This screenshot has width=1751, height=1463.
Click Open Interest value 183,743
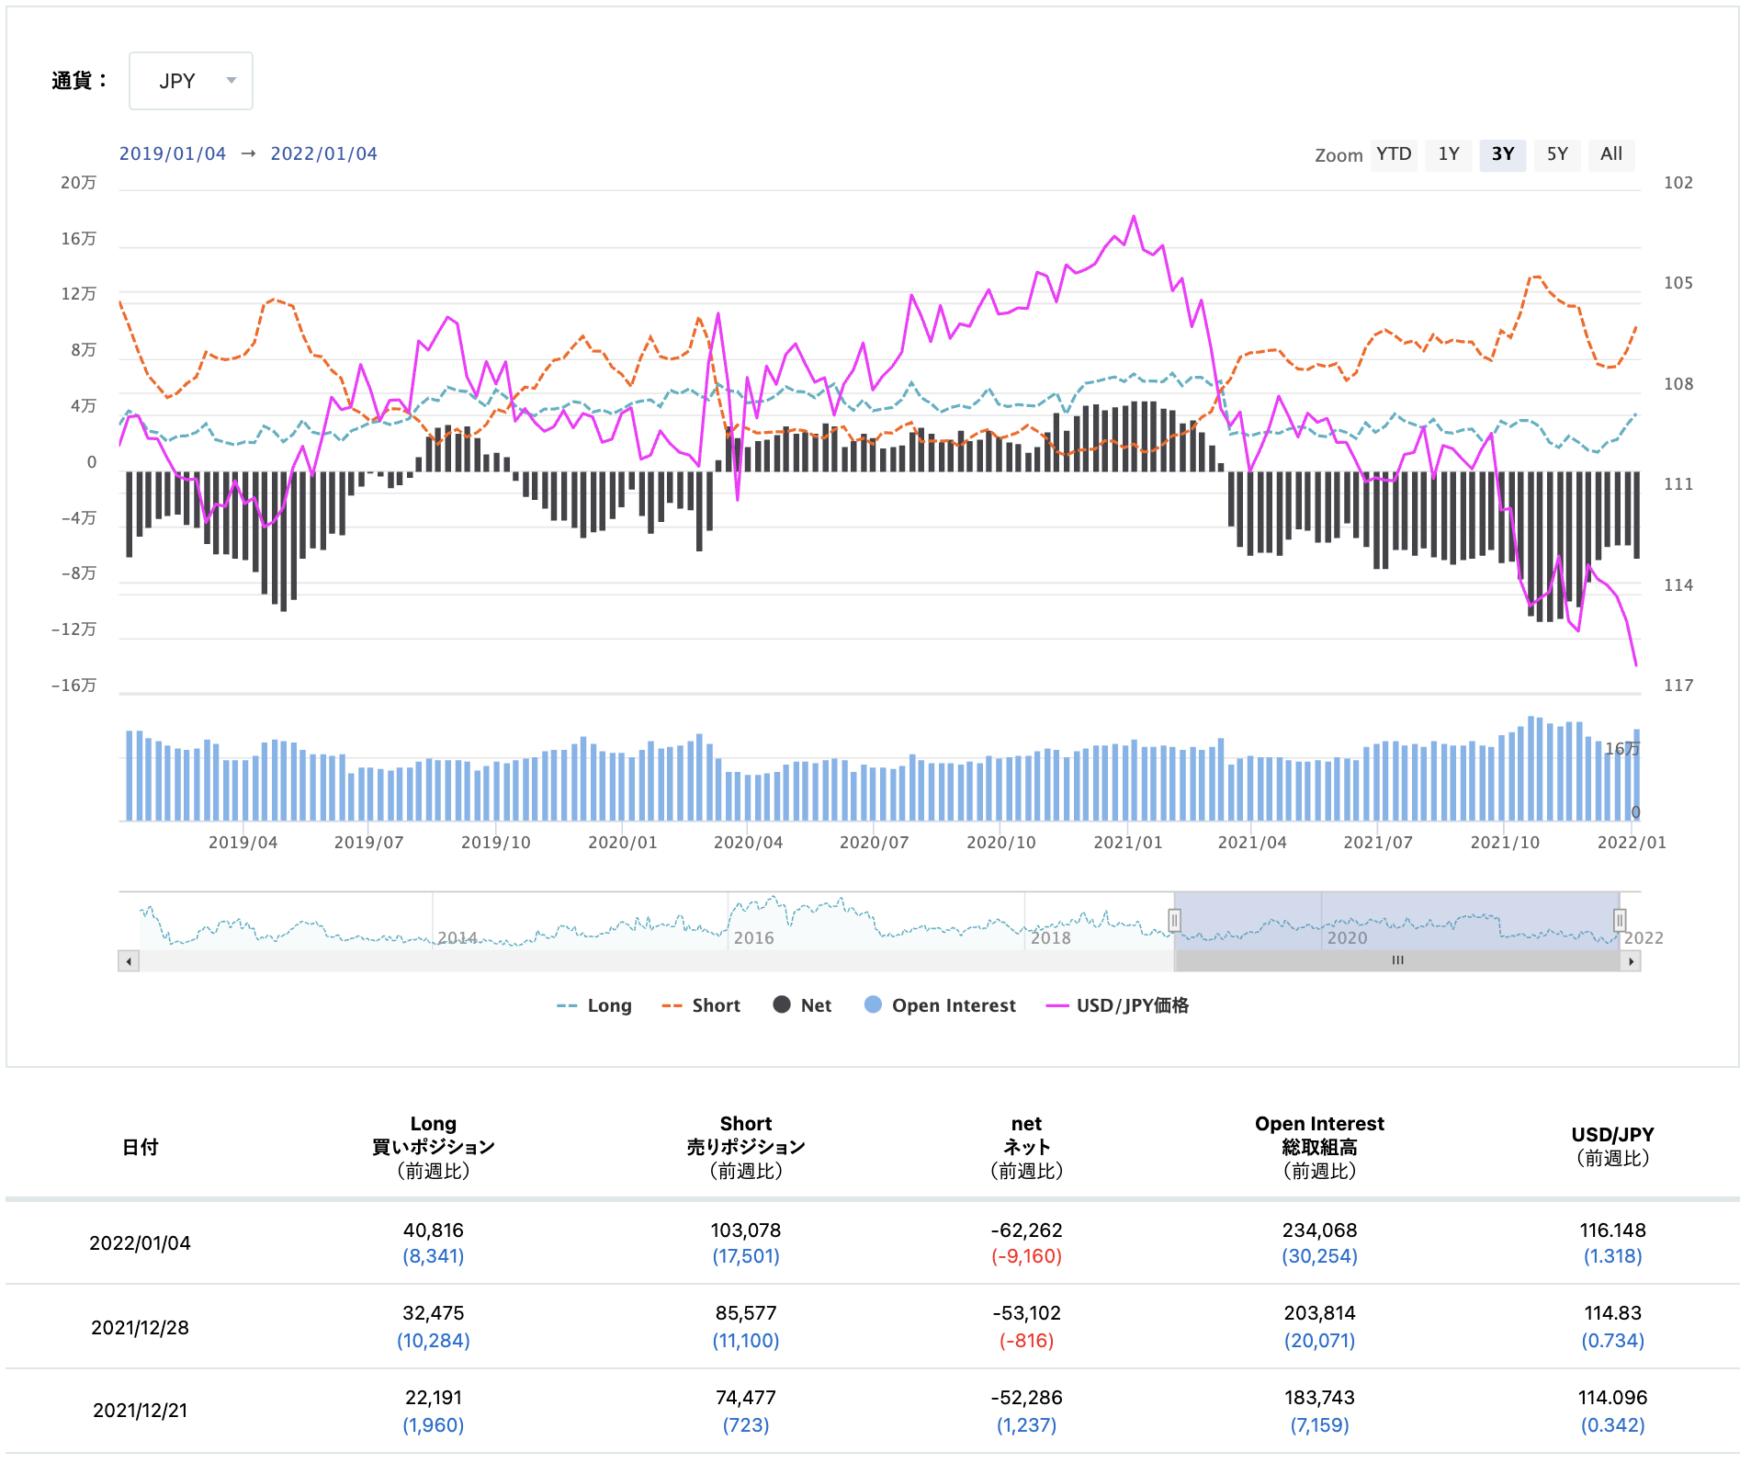pyautogui.click(x=1319, y=1398)
